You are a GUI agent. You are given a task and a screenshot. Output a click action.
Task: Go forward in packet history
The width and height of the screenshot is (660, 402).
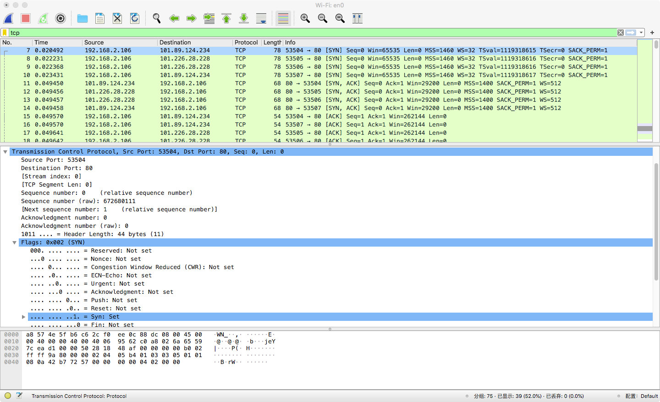(192, 18)
